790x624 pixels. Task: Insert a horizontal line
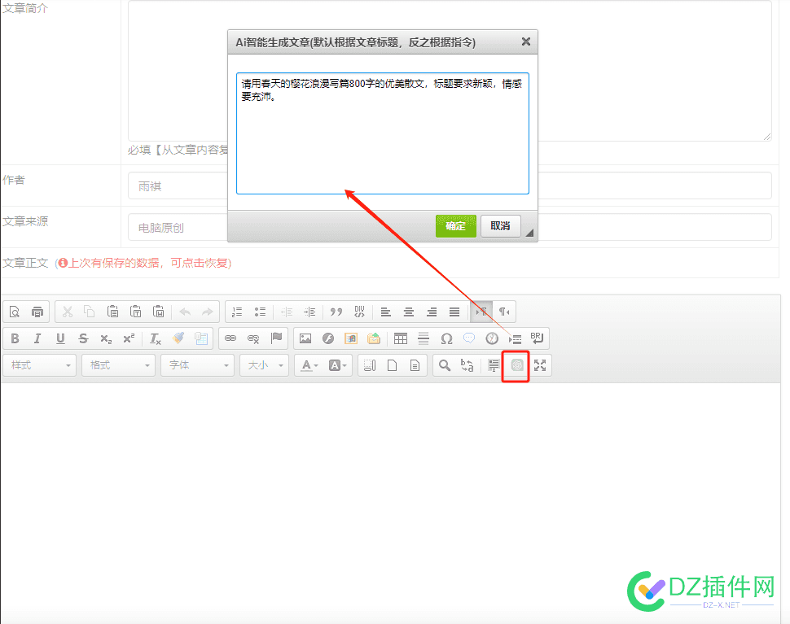click(424, 338)
